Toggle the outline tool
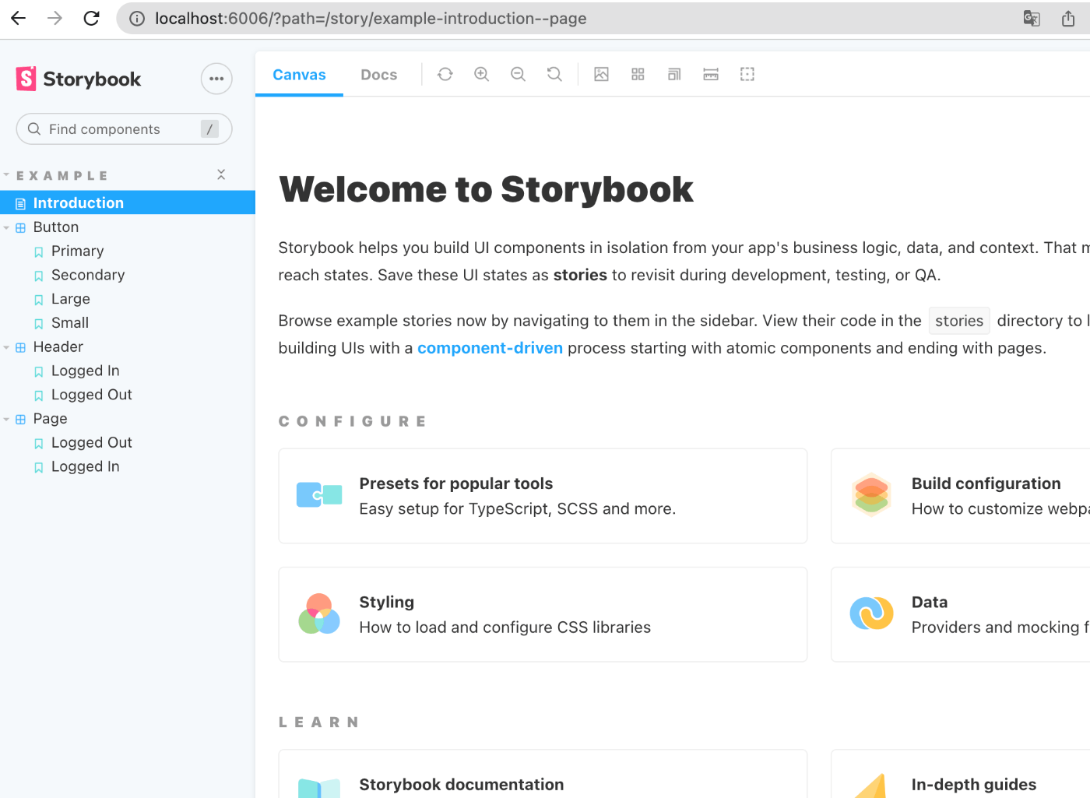This screenshot has height=798, width=1090. (x=747, y=74)
